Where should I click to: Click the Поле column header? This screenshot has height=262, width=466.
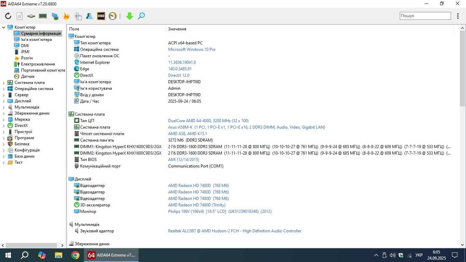[x=116, y=29]
